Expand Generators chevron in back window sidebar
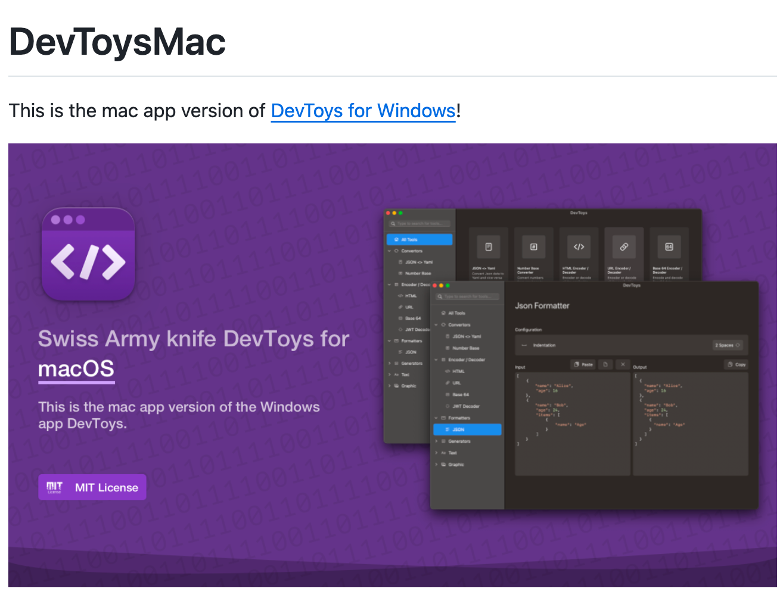 pyautogui.click(x=390, y=364)
